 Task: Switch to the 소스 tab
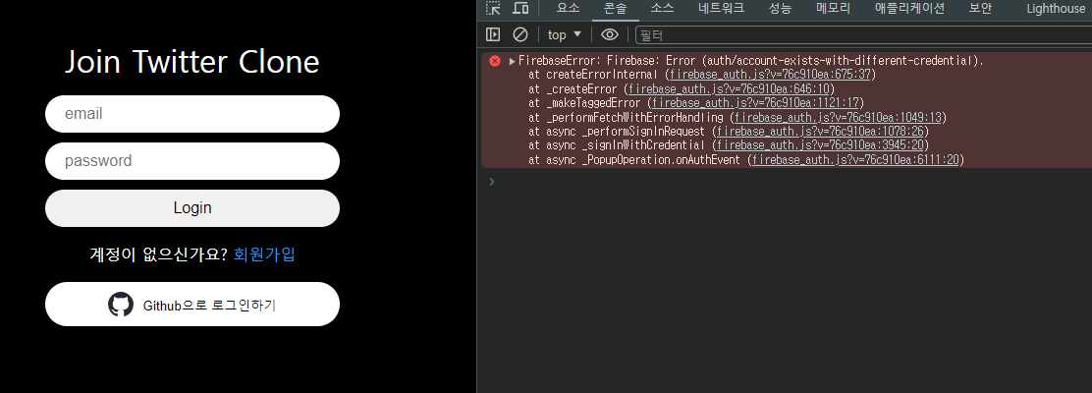tap(662, 9)
